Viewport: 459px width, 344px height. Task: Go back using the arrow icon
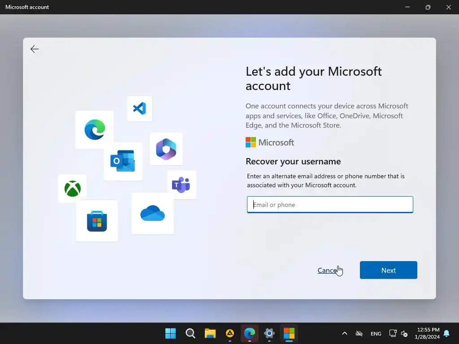tap(35, 49)
